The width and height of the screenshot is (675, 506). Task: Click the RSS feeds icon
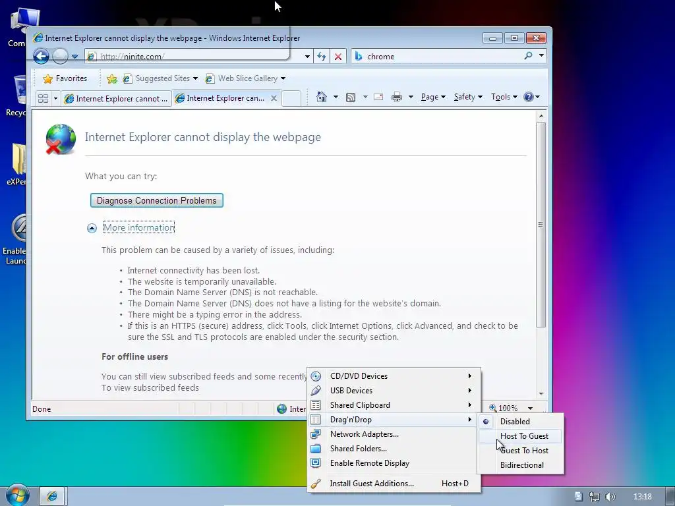click(x=351, y=98)
